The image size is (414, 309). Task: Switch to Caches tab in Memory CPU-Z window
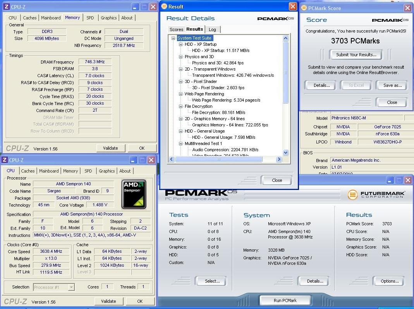(x=29, y=18)
